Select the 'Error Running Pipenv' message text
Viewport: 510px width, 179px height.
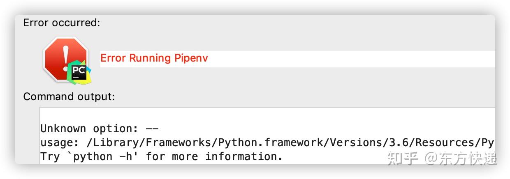pos(154,58)
